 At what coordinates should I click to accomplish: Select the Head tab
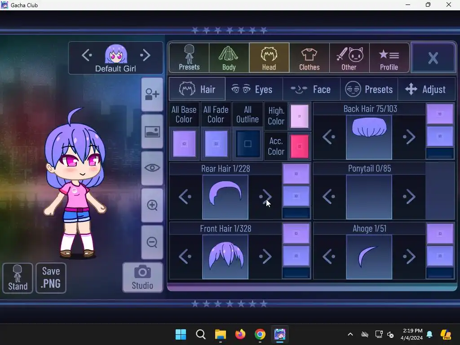click(269, 58)
